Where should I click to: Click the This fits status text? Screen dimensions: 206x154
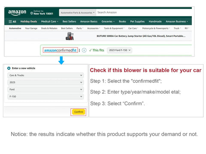point(97,50)
